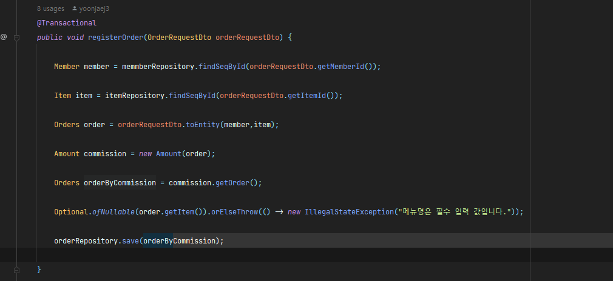Click the ofNullable method call
Image resolution: width=613 pixels, height=281 pixels.
pyautogui.click(x=113, y=212)
